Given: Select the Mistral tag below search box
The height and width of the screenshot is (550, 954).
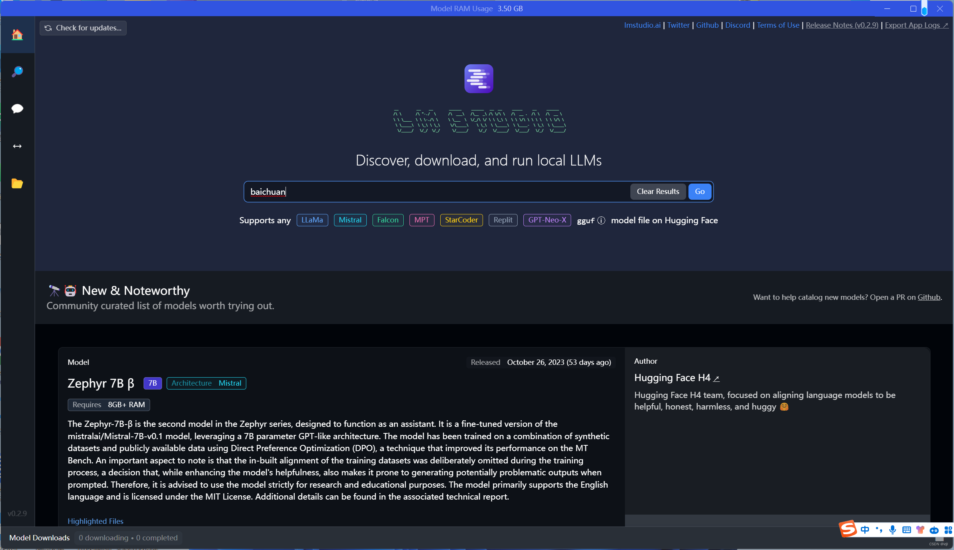Looking at the screenshot, I should pyautogui.click(x=350, y=220).
